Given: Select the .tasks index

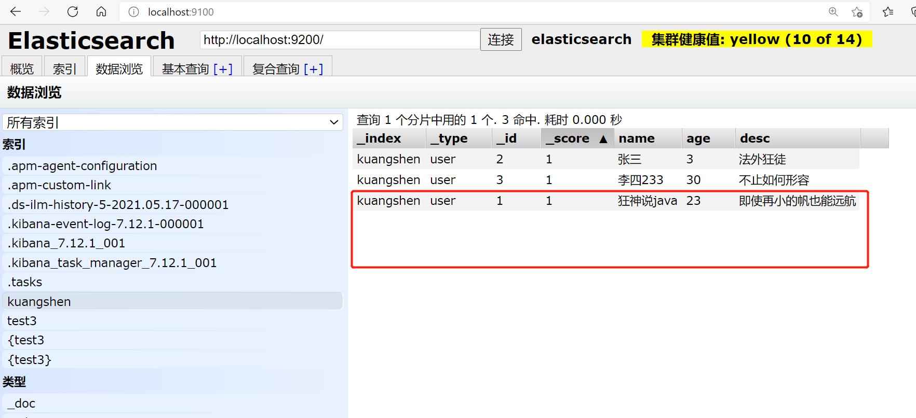Looking at the screenshot, I should [x=172, y=282].
